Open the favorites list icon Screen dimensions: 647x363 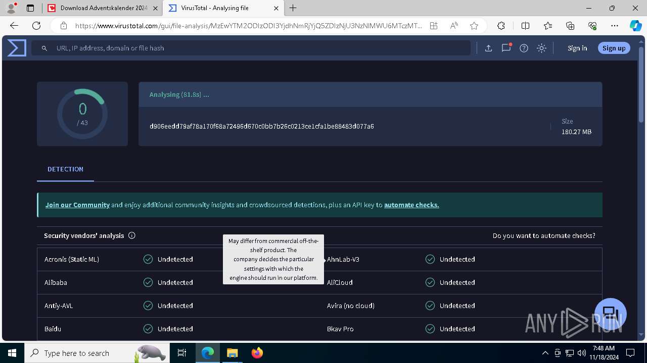[548, 26]
